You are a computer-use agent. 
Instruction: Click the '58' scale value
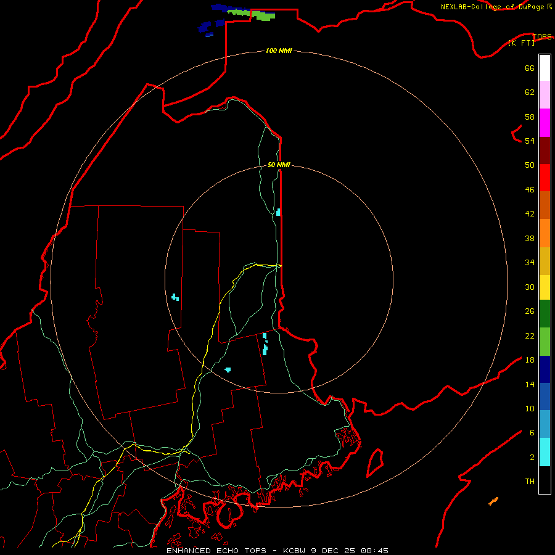530,117
